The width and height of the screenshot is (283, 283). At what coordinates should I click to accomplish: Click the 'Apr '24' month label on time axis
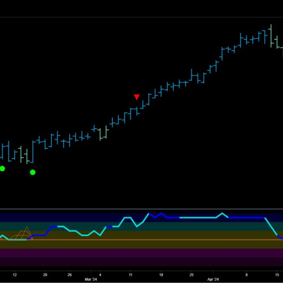click(213, 279)
